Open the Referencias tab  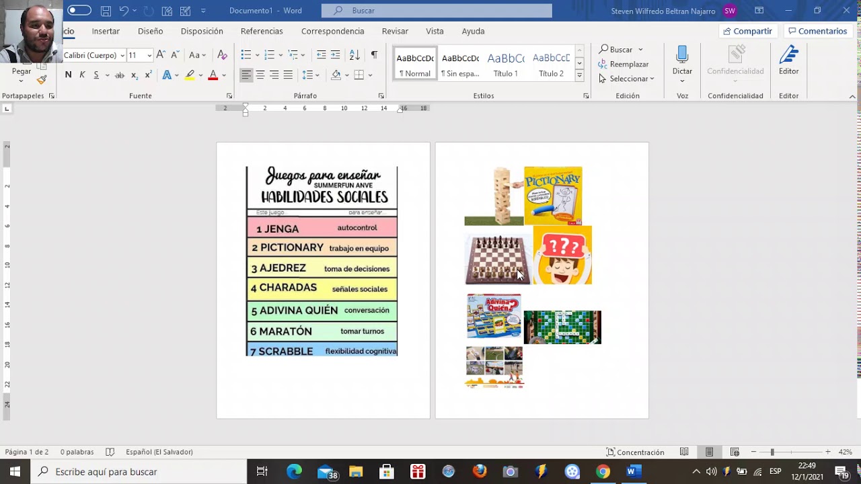pyautogui.click(x=262, y=31)
